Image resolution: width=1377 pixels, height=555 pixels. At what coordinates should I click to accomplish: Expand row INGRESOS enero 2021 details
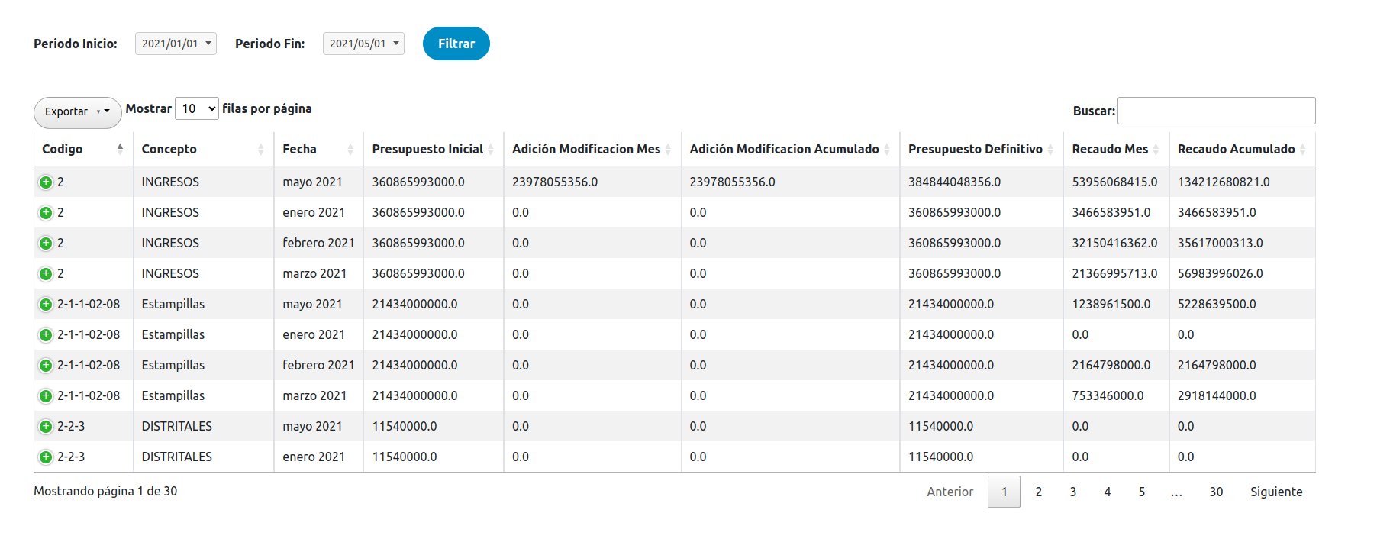tap(46, 213)
